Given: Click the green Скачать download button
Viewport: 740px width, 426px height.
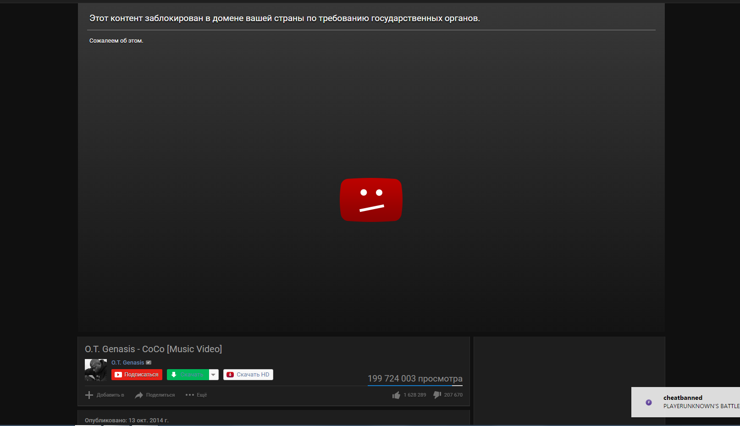Looking at the screenshot, I should [188, 375].
